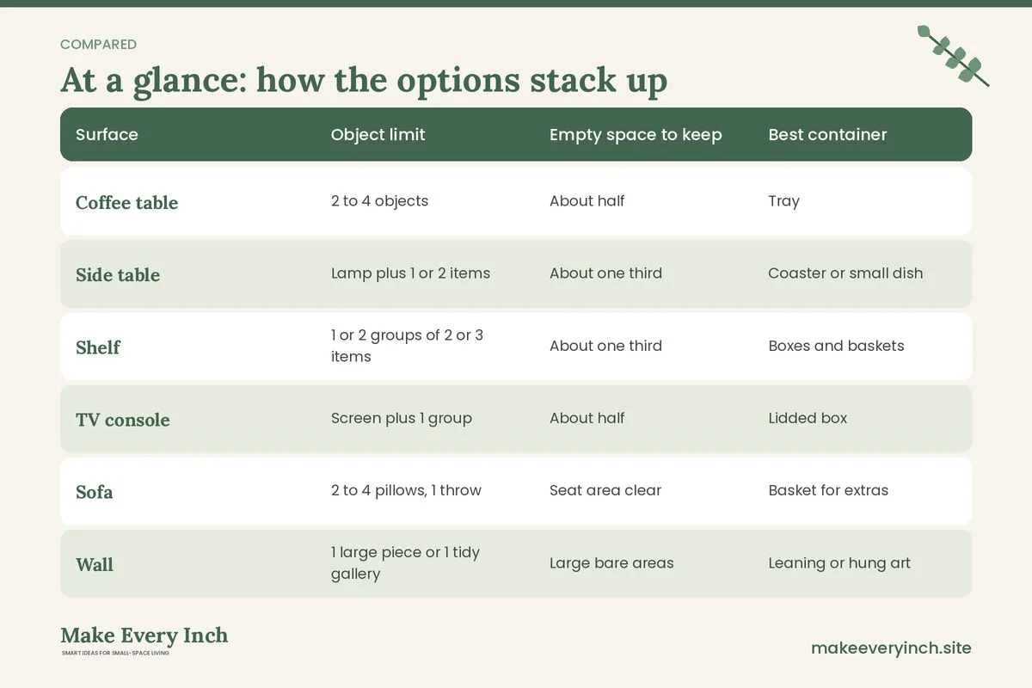Click '1 or 2 groups of 2 or 3 items'
The image size is (1032, 688).
pos(407,346)
